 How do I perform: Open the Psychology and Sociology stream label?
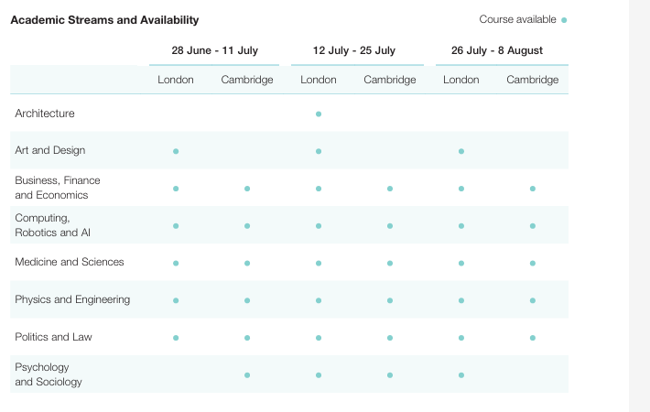[x=49, y=374]
